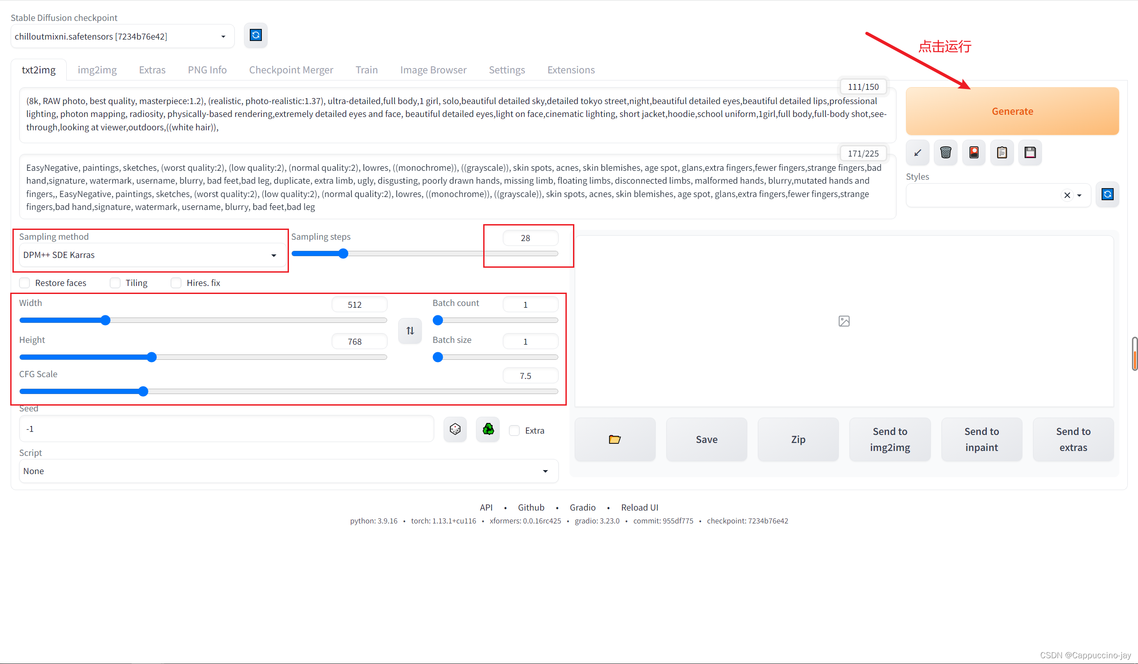Refresh the Styles list
This screenshot has width=1138, height=664.
1107,195
